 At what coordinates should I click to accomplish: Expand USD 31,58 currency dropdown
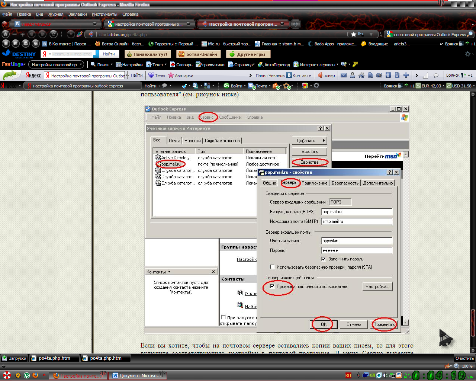click(x=474, y=86)
